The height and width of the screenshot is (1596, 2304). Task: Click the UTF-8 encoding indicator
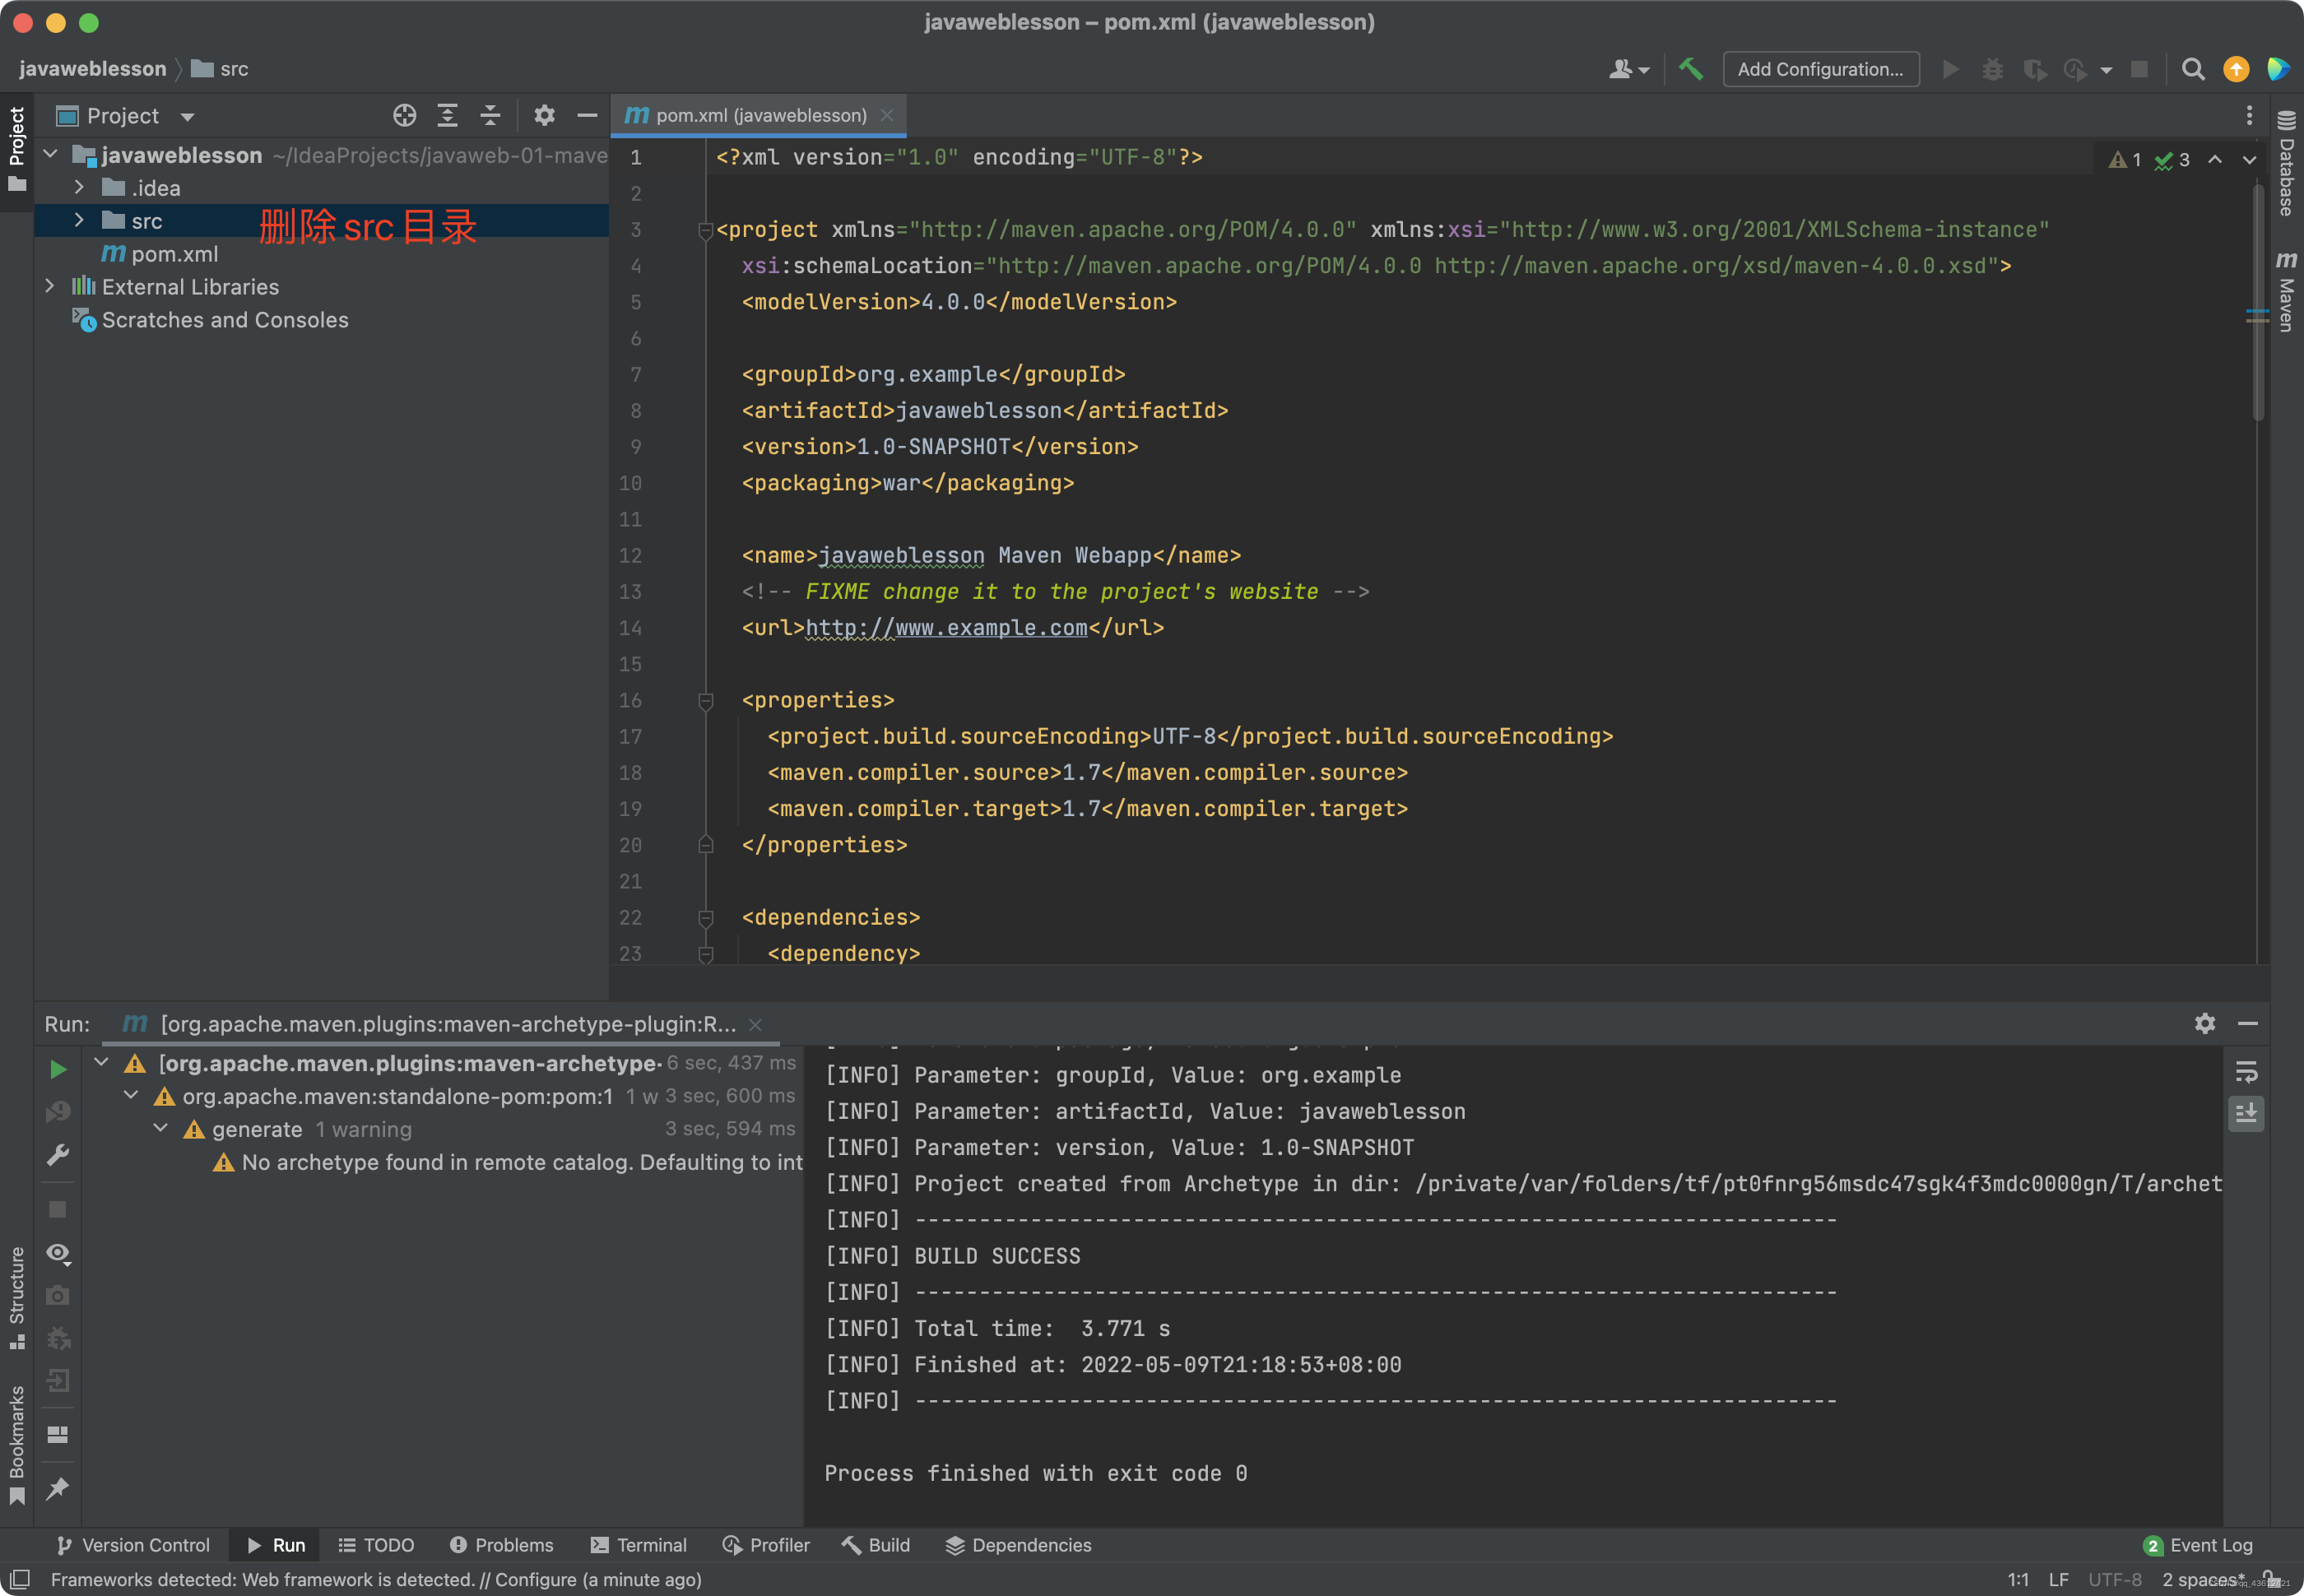[x=2115, y=1580]
